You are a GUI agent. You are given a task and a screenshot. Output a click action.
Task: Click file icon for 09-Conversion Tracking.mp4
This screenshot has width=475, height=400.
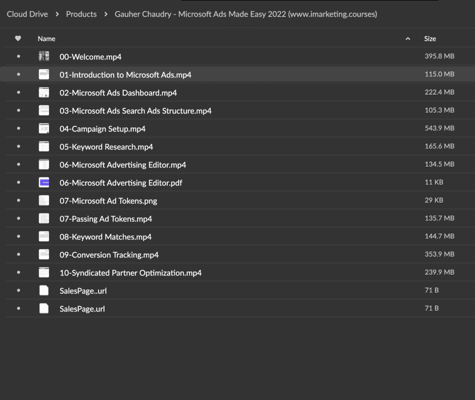44,254
